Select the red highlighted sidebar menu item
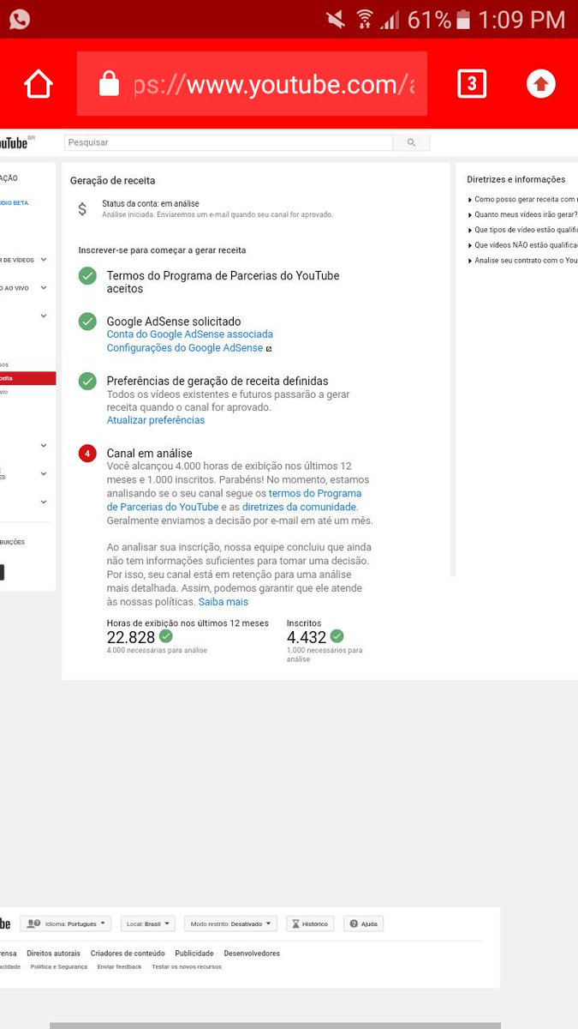Viewport: 578px width, 1029px height. [x=27, y=378]
